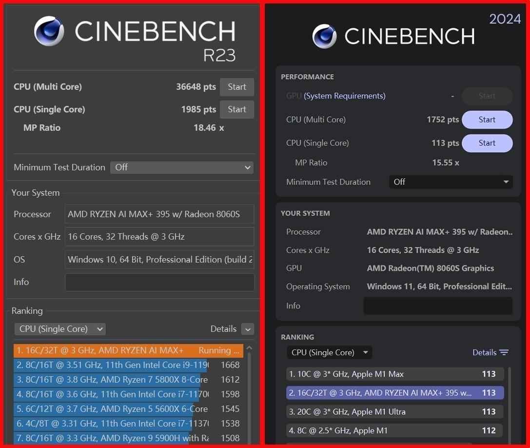Start the R23 CPU Single Core test
Image resolution: width=530 pixels, height=448 pixels.
(x=237, y=109)
